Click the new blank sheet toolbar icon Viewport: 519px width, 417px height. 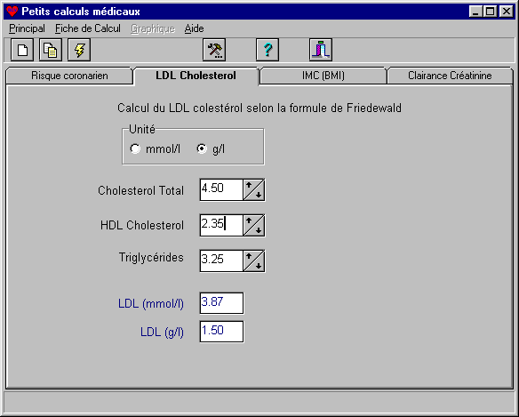(22, 50)
